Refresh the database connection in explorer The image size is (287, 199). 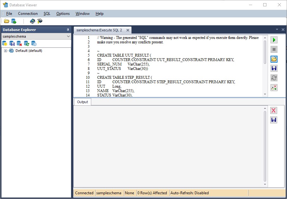[27, 43]
